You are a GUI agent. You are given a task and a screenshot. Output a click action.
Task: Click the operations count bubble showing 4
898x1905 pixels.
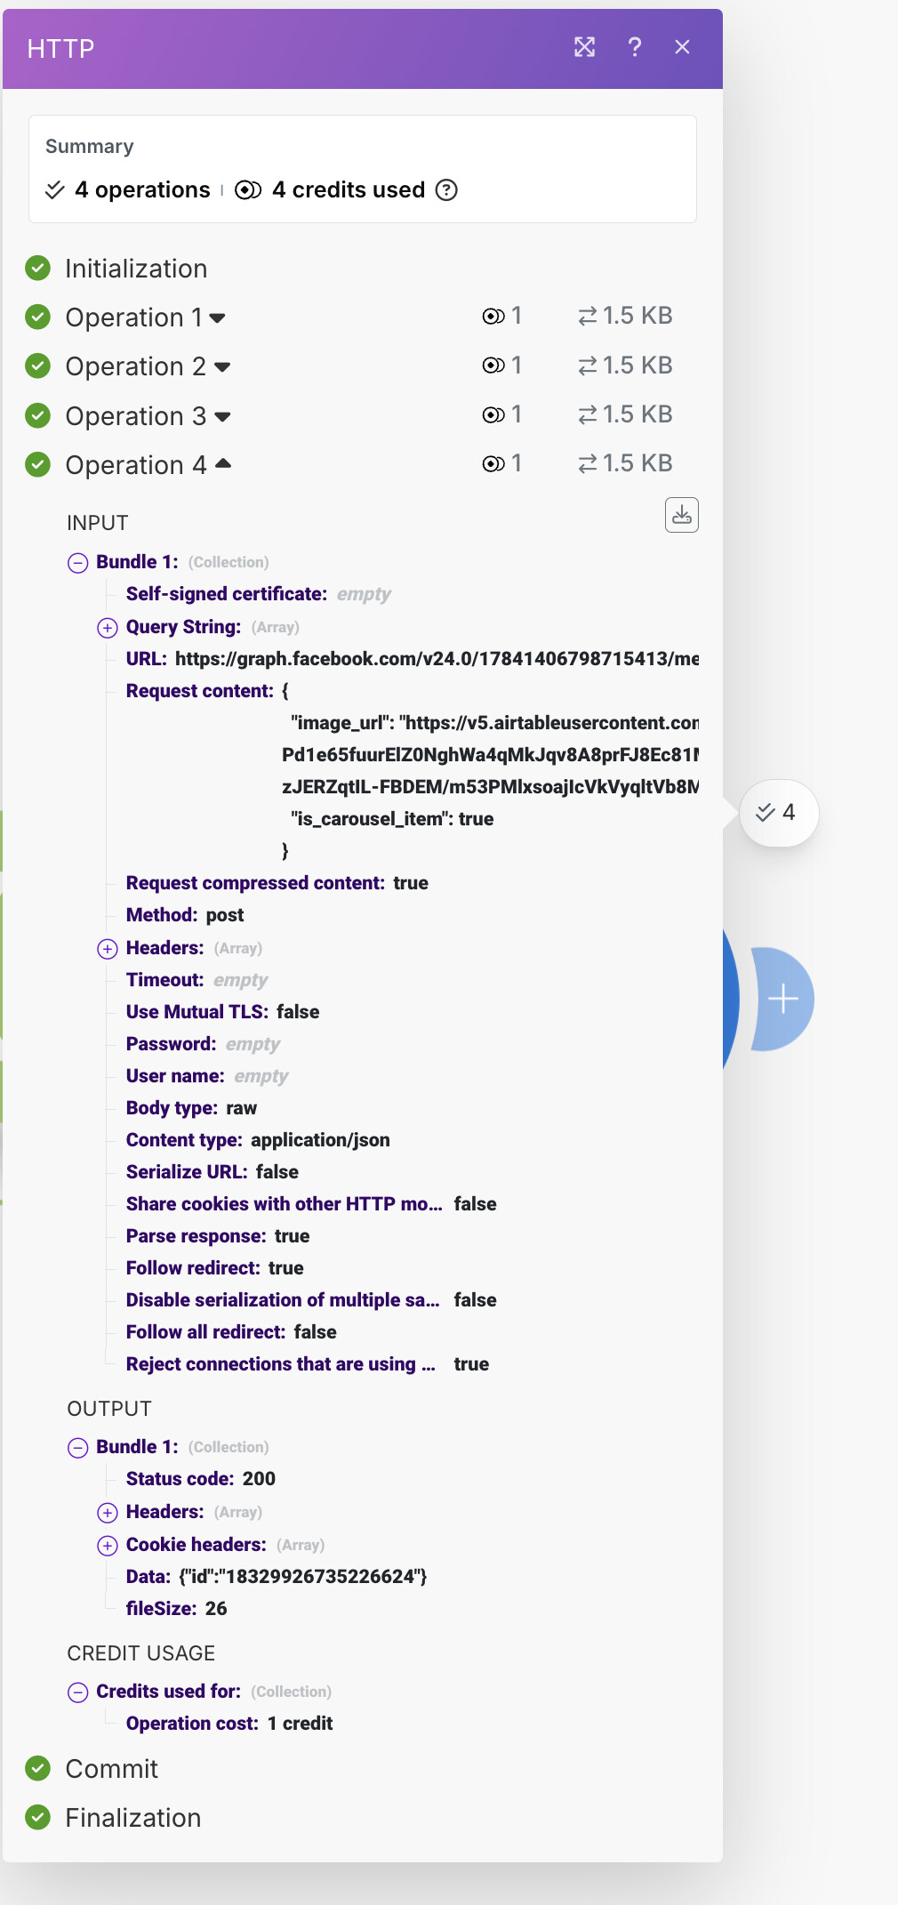coord(778,813)
